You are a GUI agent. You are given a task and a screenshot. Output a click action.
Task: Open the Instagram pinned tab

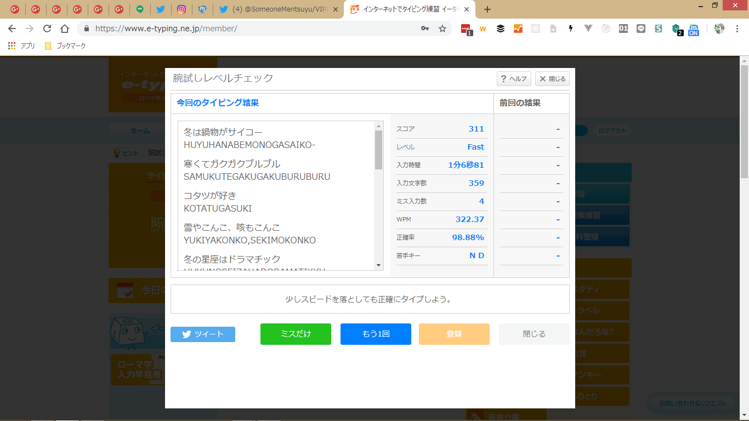[x=181, y=9]
